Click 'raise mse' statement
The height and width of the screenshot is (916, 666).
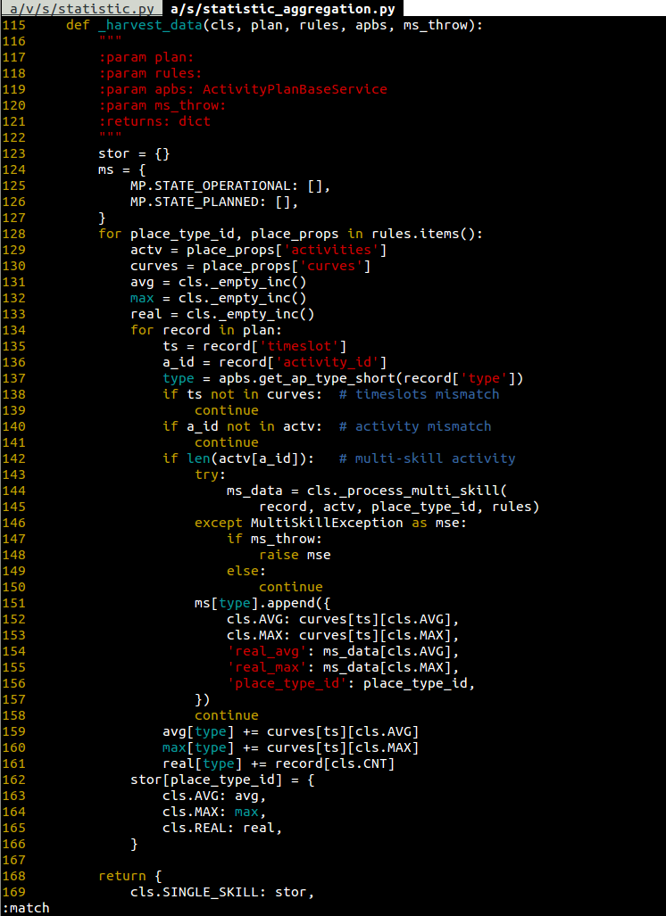295,555
